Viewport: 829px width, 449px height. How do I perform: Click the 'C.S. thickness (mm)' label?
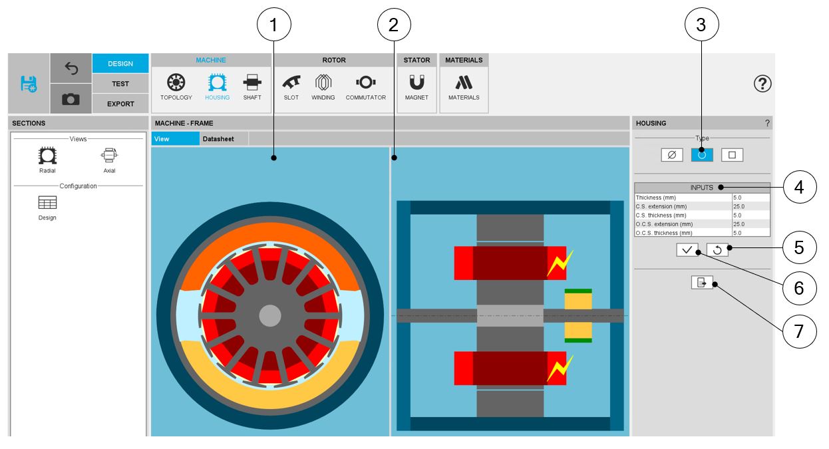tap(661, 215)
